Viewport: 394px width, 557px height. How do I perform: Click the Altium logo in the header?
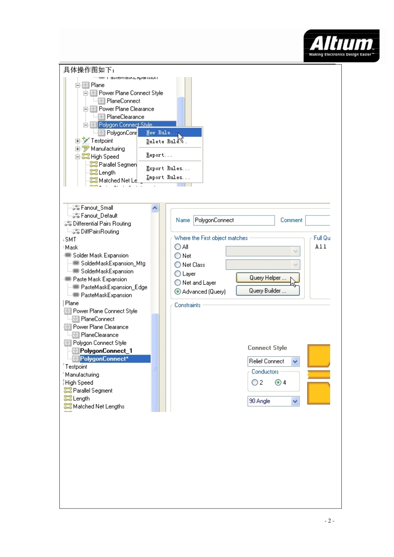pos(342,46)
